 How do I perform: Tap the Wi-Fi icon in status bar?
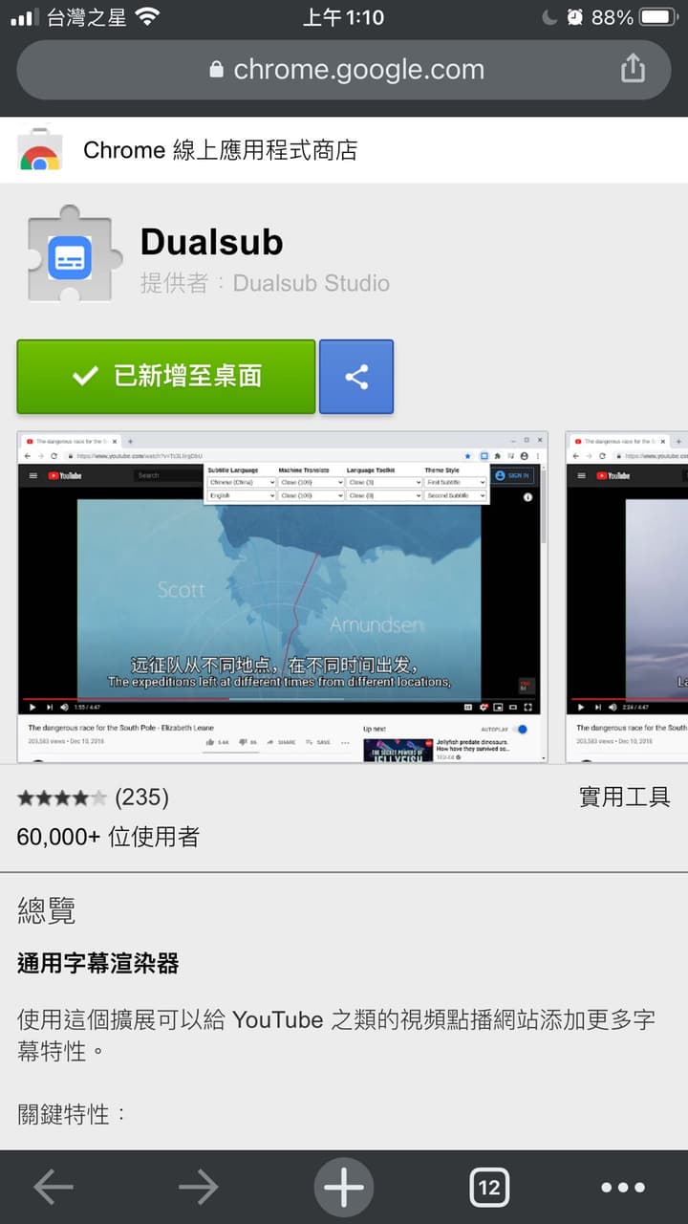click(146, 17)
